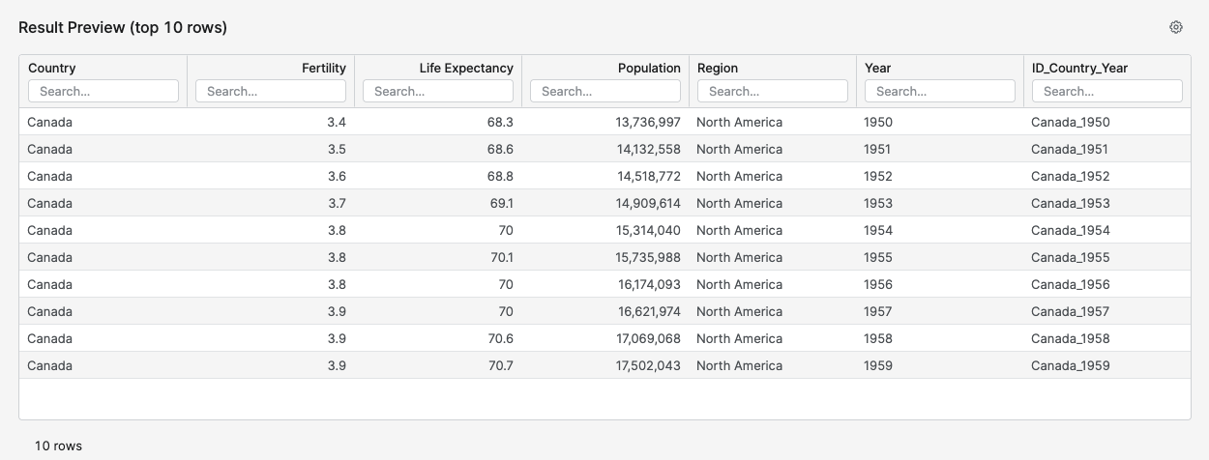Focus the Life Expectancy search field
The width and height of the screenshot is (1209, 460).
click(x=438, y=91)
